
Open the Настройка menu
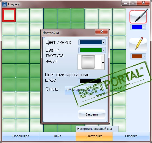tap(94, 136)
